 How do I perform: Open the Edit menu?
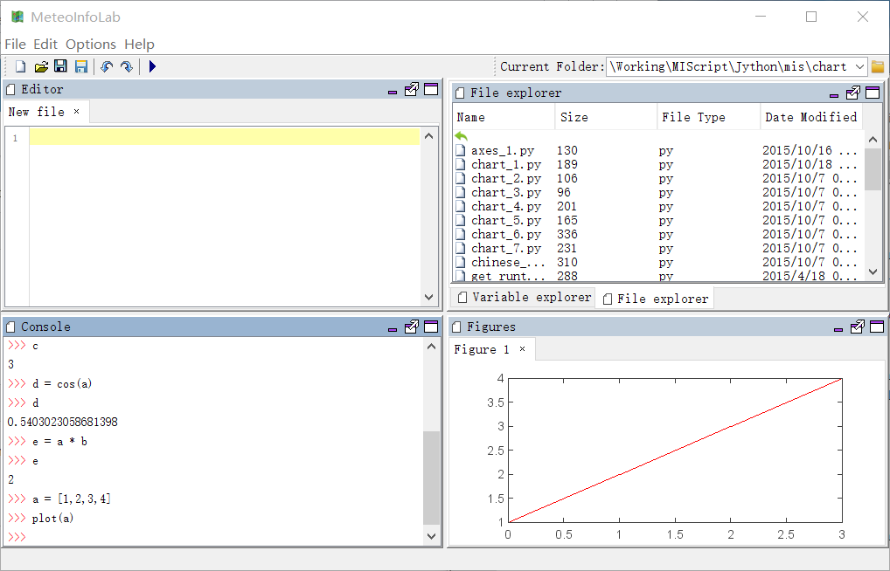pos(45,44)
